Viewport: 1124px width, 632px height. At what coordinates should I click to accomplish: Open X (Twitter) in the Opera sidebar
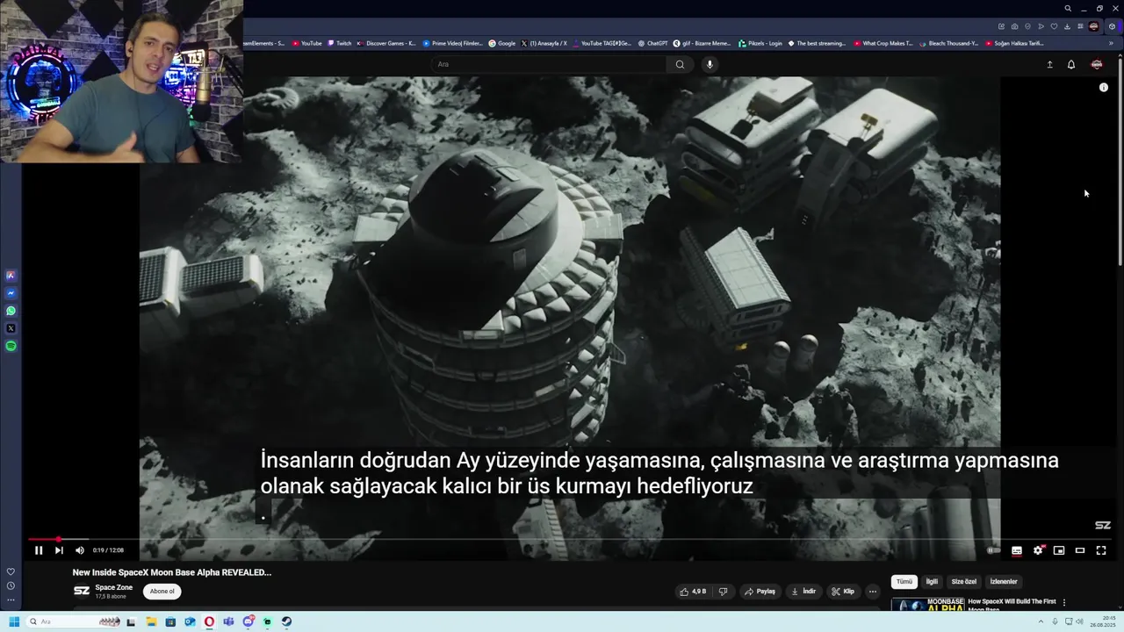pos(11,328)
